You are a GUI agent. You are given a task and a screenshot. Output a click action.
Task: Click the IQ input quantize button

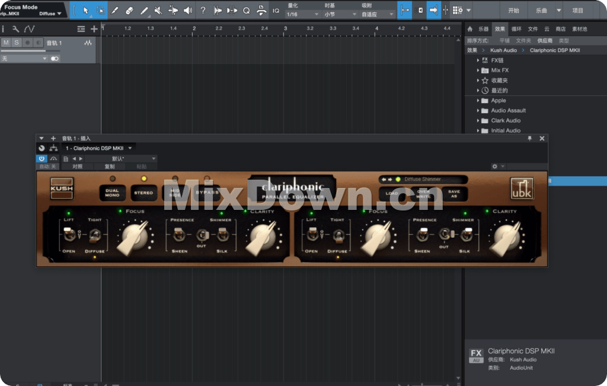tap(276, 11)
